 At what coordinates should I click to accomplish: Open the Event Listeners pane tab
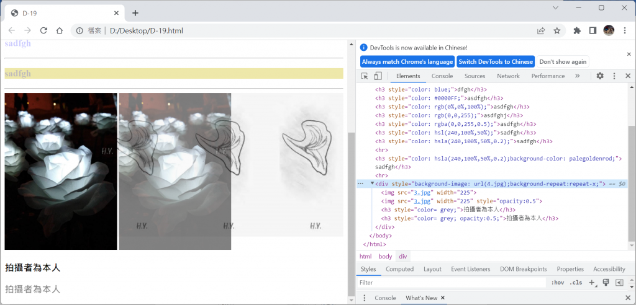point(471,269)
